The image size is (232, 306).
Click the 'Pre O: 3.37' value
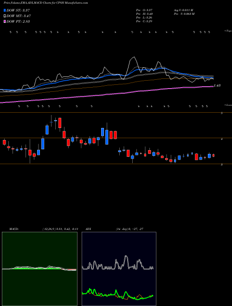[144, 10]
